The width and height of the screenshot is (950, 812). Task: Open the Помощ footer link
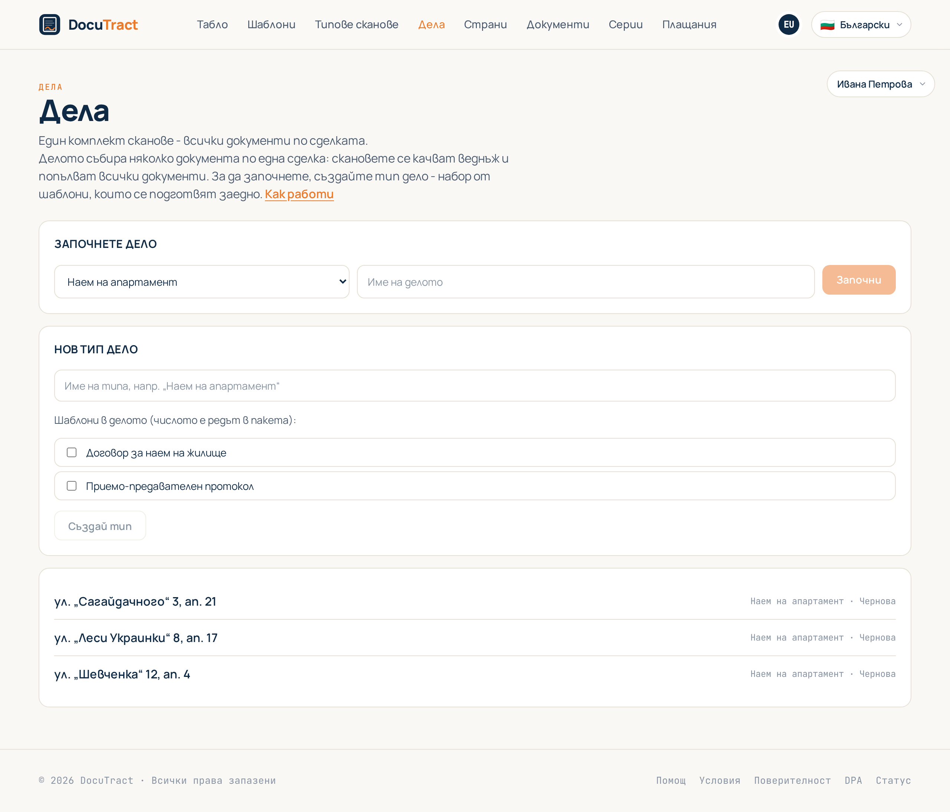(671, 780)
